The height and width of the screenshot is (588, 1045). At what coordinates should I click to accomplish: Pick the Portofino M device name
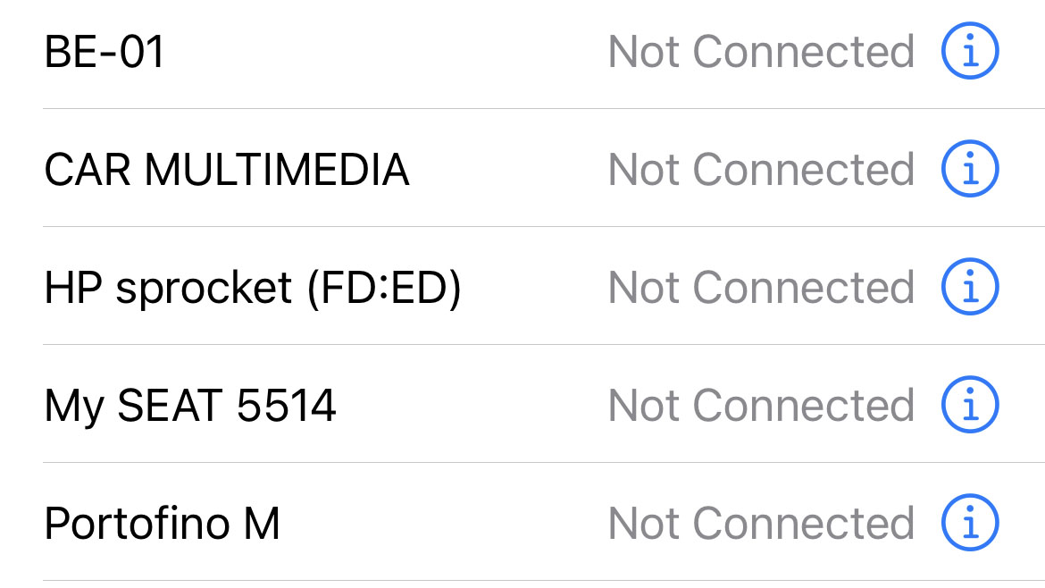click(162, 524)
